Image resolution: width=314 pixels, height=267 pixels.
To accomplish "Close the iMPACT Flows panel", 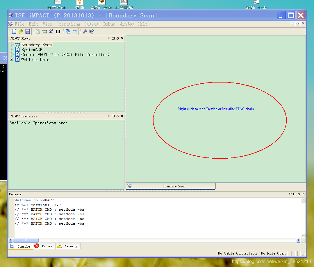I will point(122,38).
